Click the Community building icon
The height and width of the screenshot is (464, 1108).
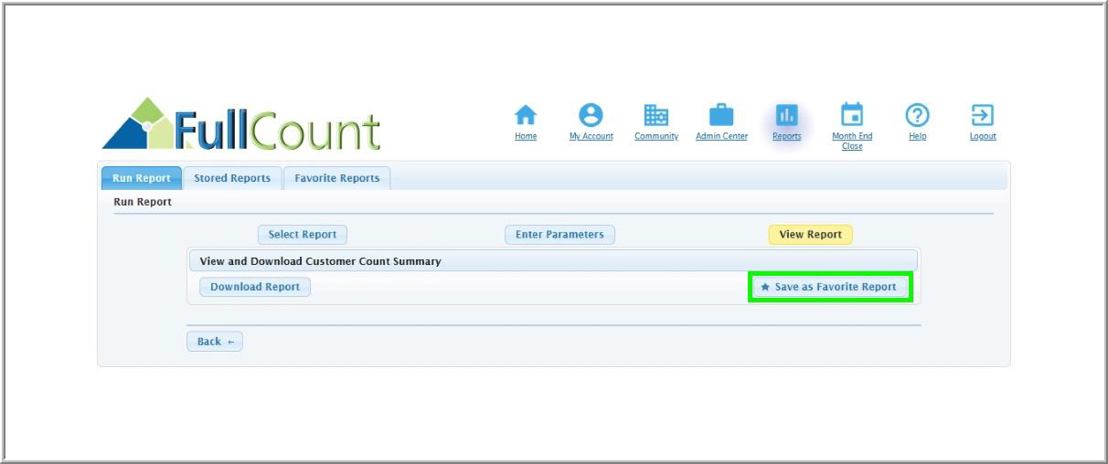click(656, 115)
